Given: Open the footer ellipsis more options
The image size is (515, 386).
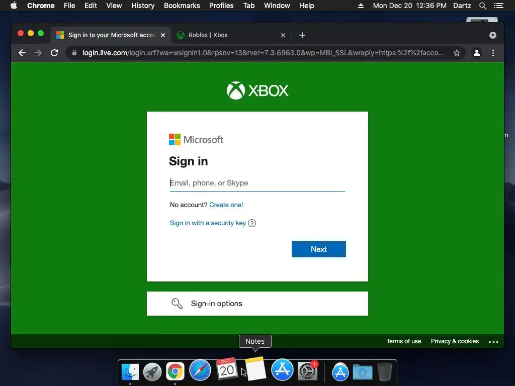Looking at the screenshot, I should (493, 342).
